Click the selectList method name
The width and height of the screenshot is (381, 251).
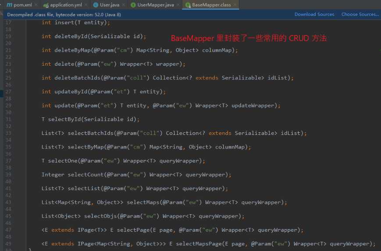coord(84,188)
